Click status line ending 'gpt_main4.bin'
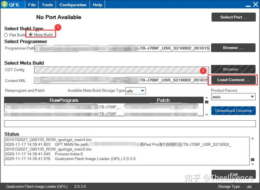The height and width of the screenshot is (190, 260). click(x=48, y=140)
